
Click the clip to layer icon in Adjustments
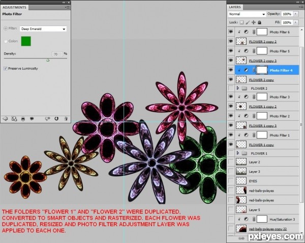[x=23, y=119]
